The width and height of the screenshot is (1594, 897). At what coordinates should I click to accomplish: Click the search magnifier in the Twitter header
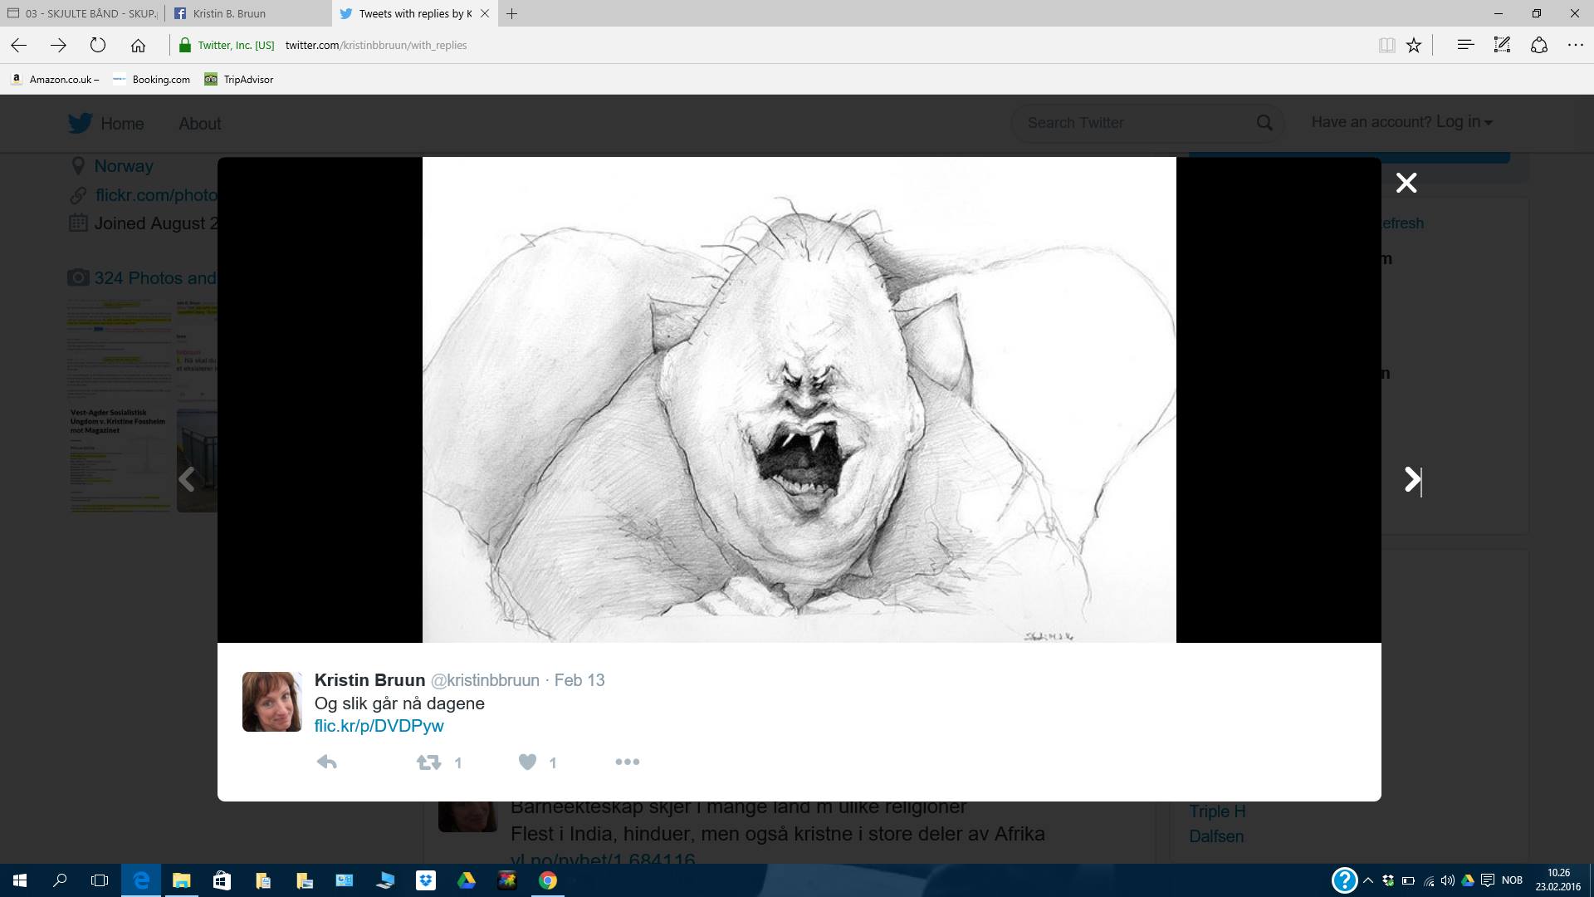coord(1264,123)
